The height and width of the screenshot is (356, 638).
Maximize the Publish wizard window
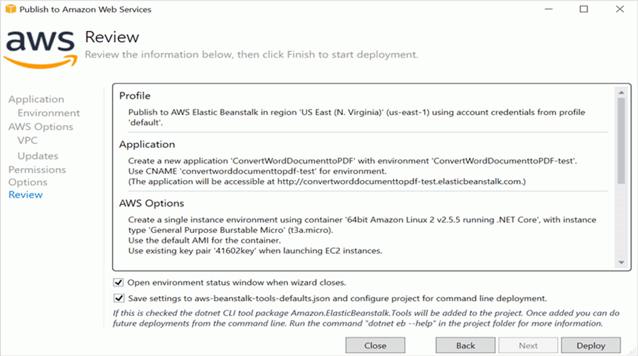pyautogui.click(x=584, y=9)
